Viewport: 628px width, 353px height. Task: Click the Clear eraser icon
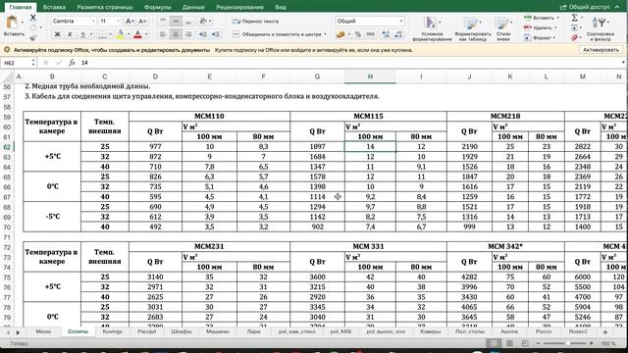574,37
